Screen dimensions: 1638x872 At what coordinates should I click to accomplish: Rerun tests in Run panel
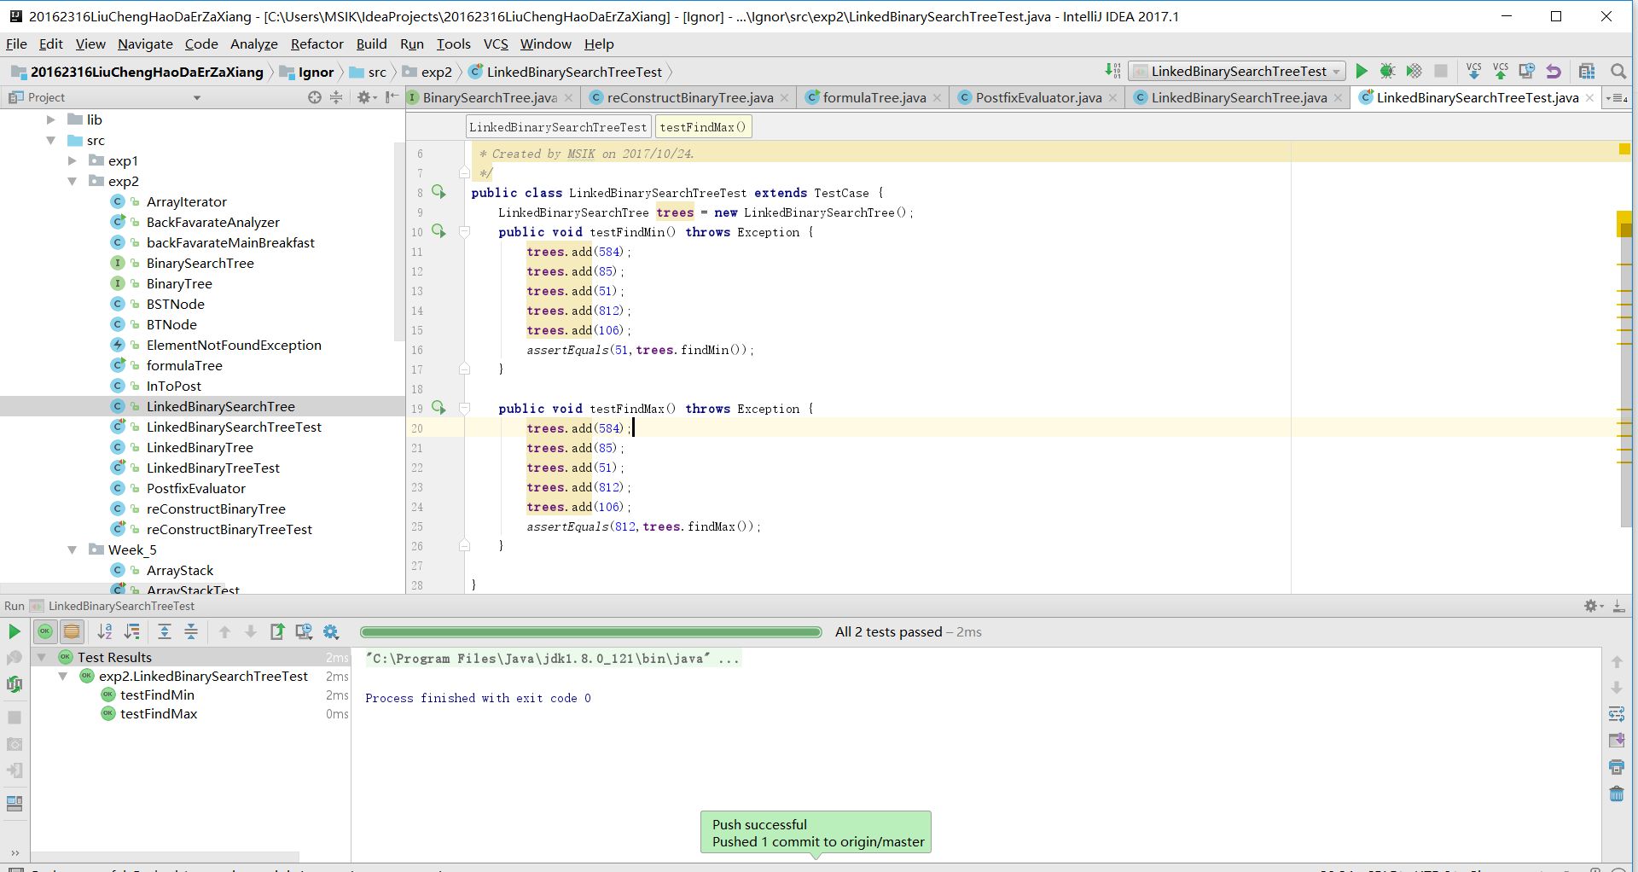click(15, 631)
